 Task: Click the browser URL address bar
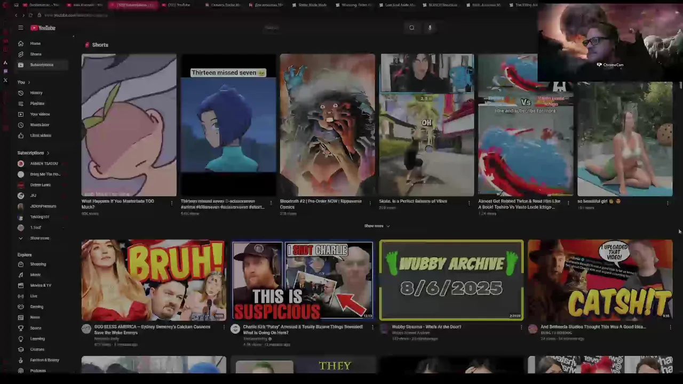pyautogui.click(x=76, y=15)
